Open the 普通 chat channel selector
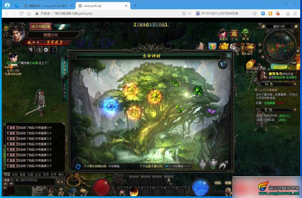Screen dimensions: 302x198 tap(8, 180)
